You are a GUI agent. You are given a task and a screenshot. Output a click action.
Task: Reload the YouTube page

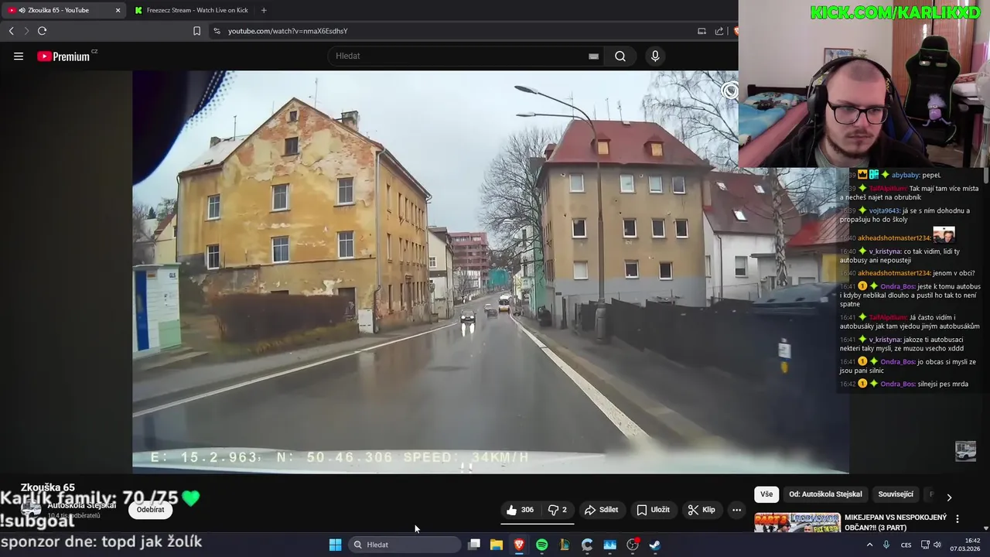pos(42,31)
